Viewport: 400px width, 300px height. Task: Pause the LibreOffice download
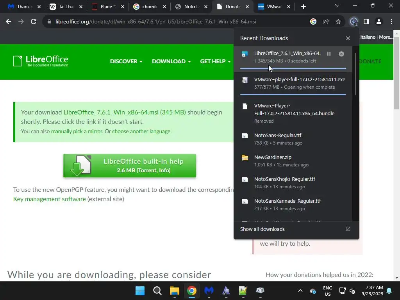tap(329, 54)
